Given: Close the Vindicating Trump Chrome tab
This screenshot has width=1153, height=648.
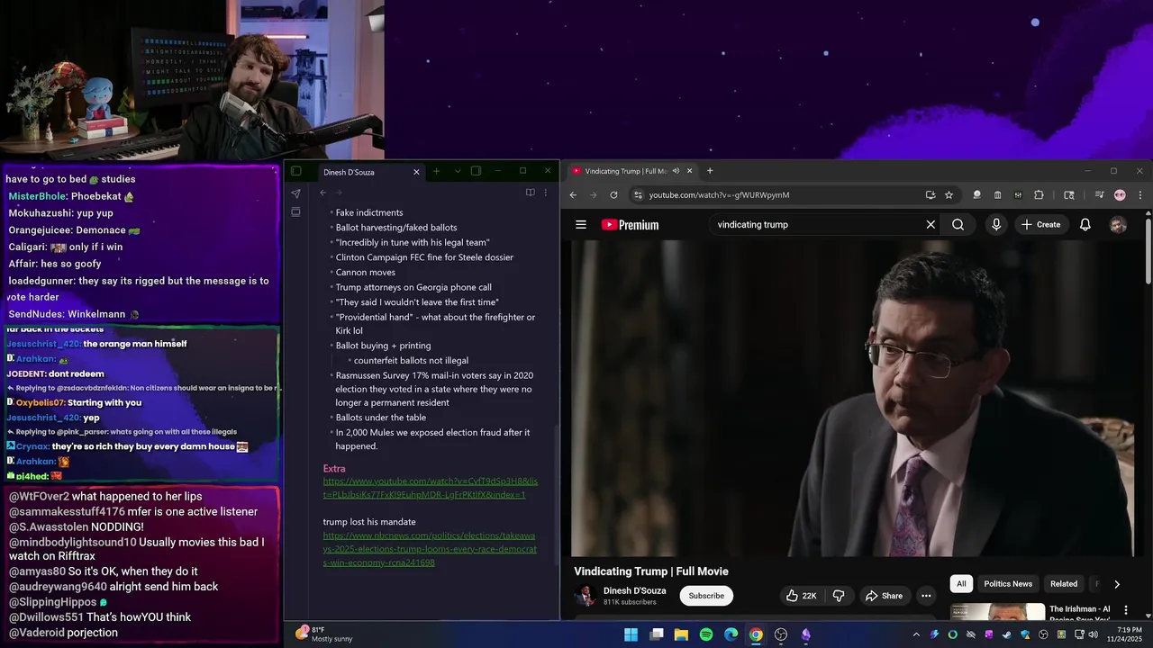Looking at the screenshot, I should [690, 171].
